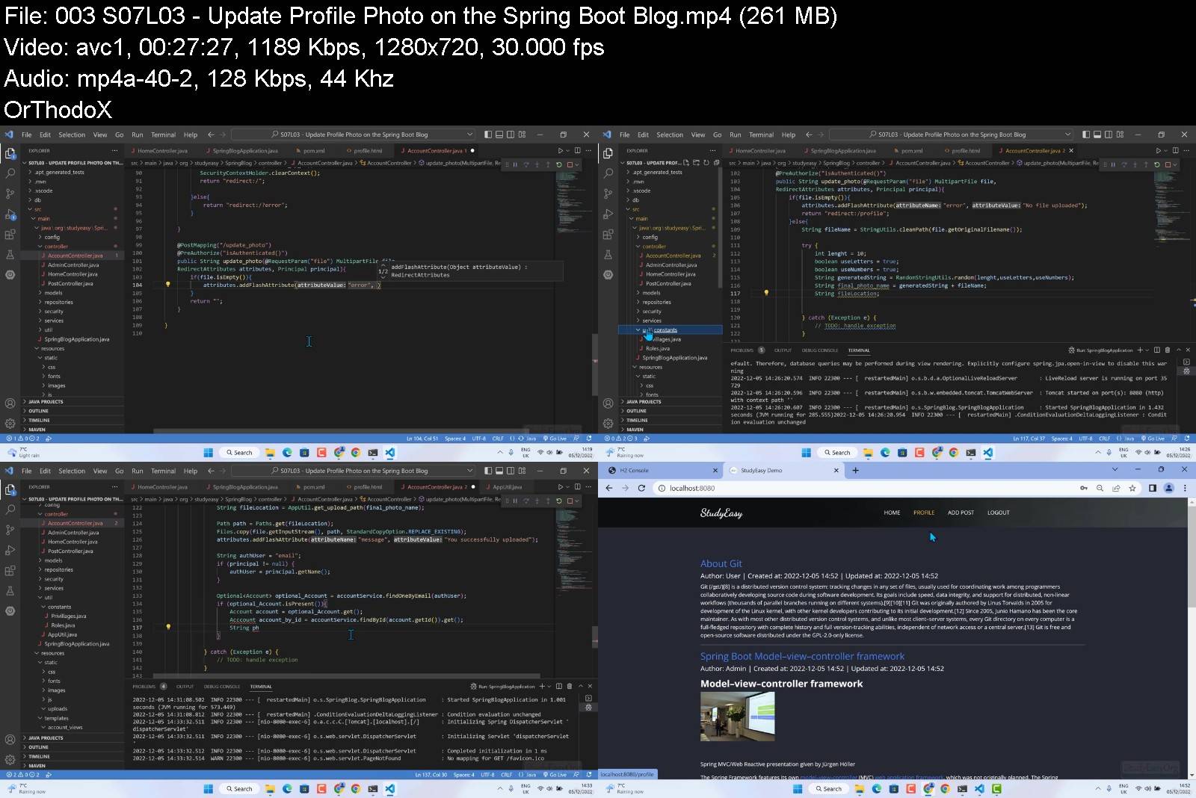Click HOME link on StudyEasy page
The image size is (1196, 798).
[892, 513]
